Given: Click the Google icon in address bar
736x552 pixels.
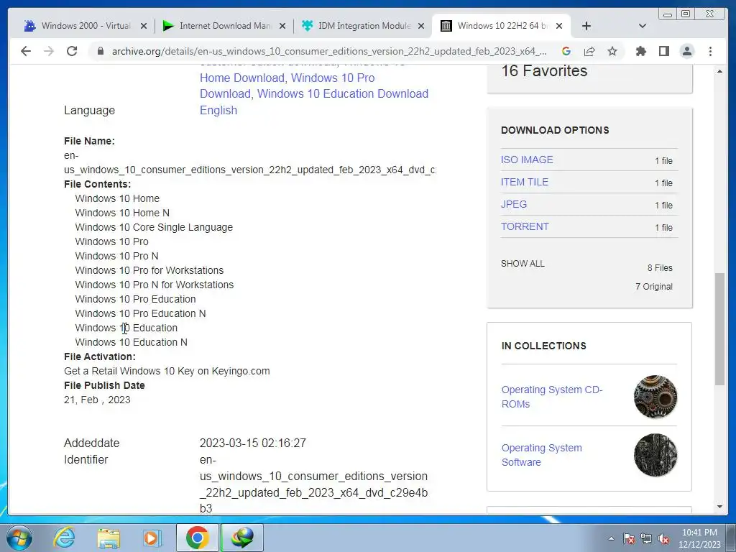Looking at the screenshot, I should (x=566, y=51).
